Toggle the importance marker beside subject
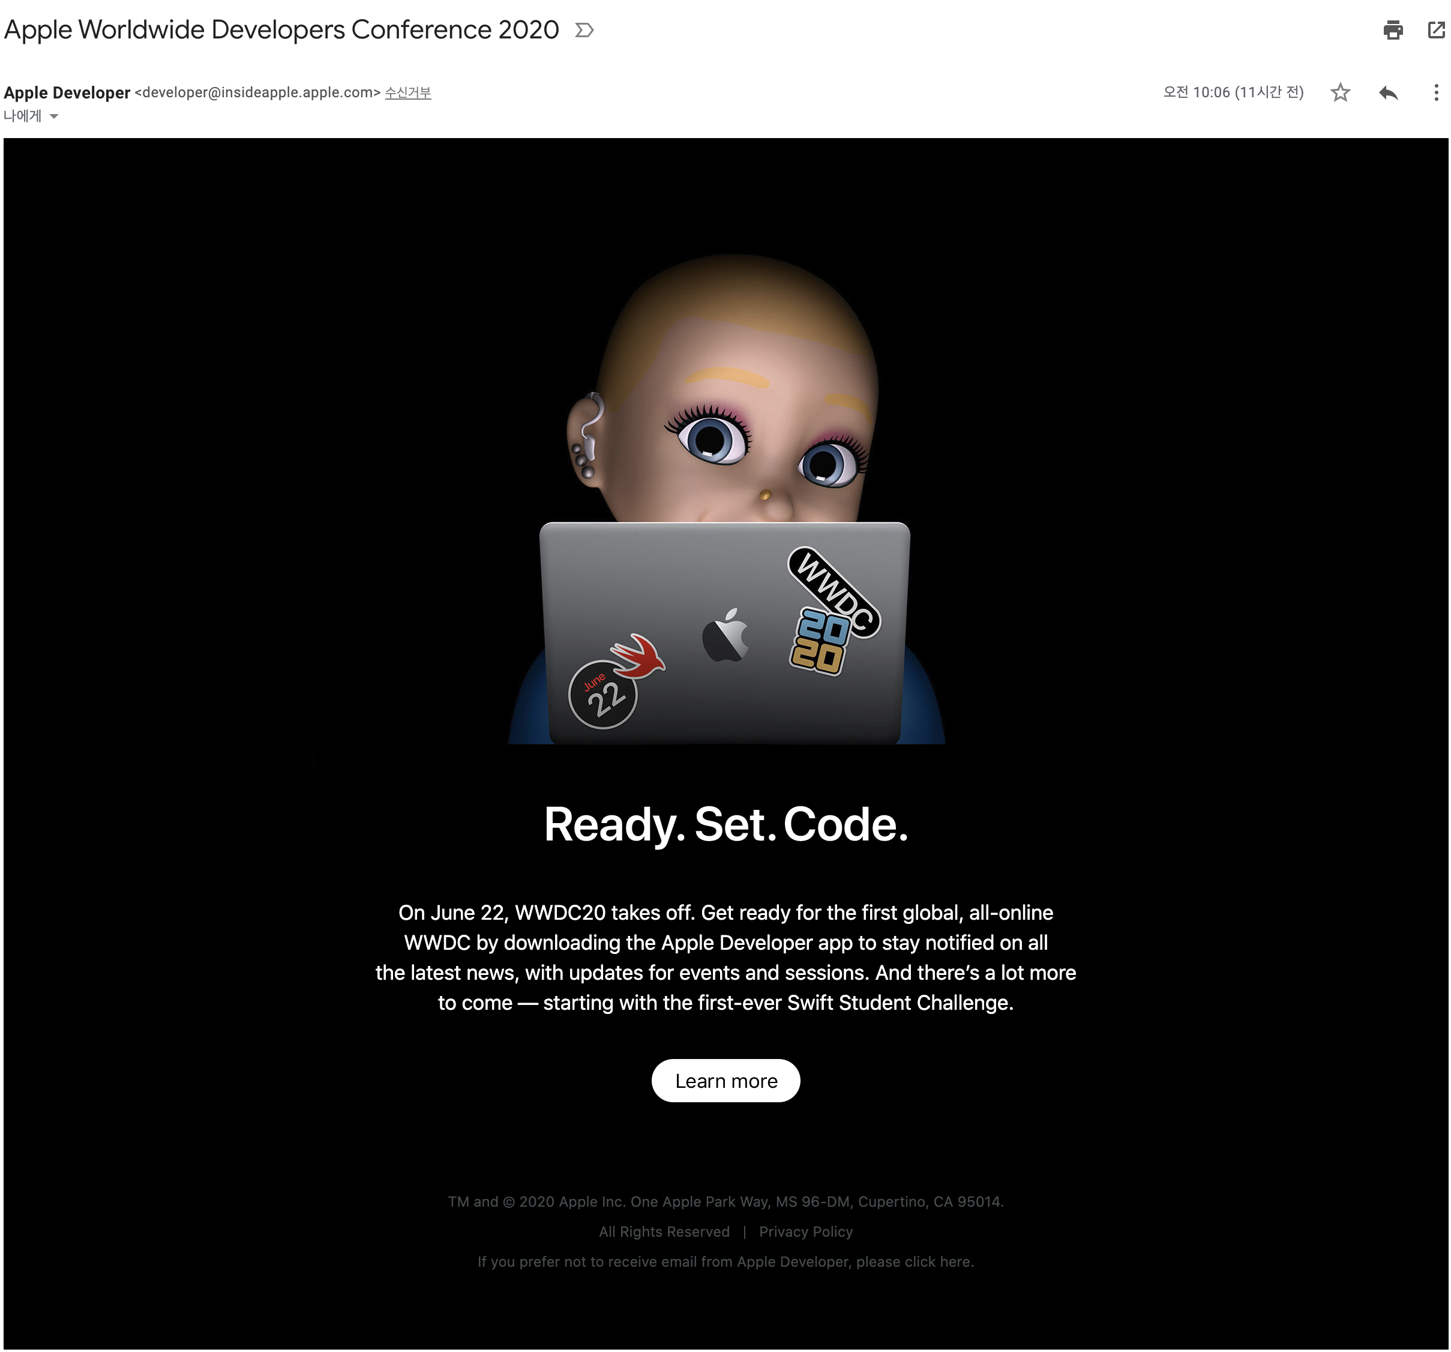This screenshot has width=1451, height=1352. [584, 30]
